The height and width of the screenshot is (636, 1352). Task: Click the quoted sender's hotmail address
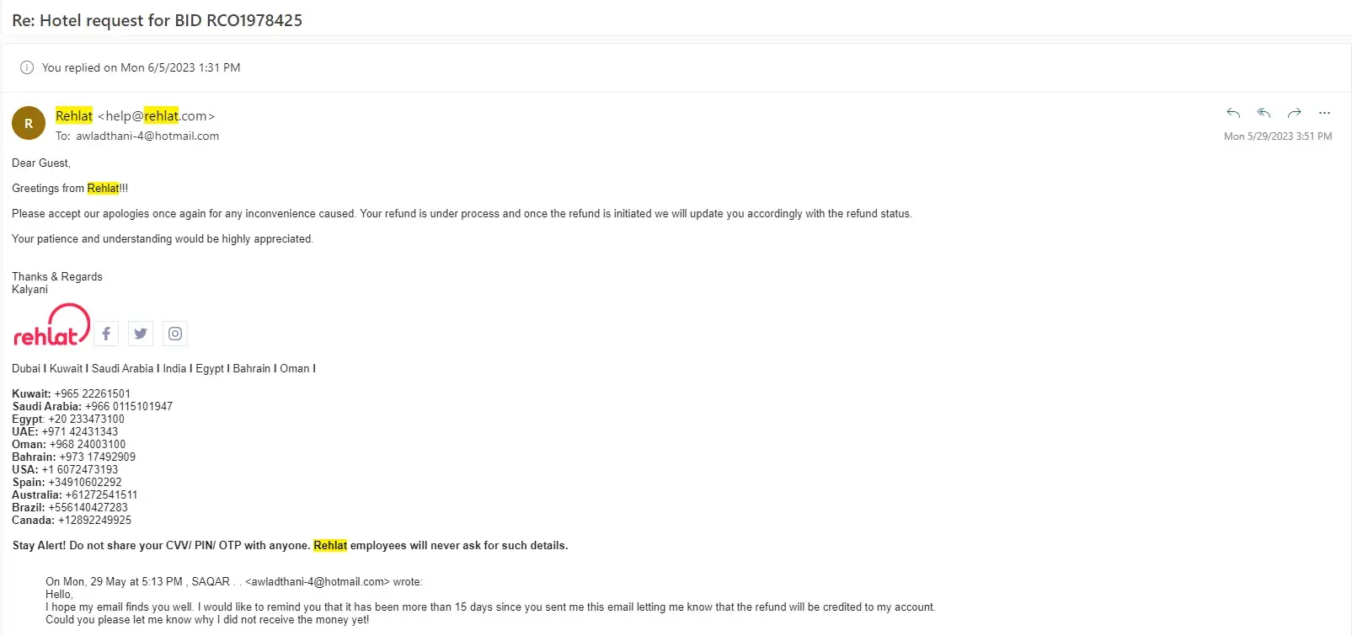click(x=318, y=581)
